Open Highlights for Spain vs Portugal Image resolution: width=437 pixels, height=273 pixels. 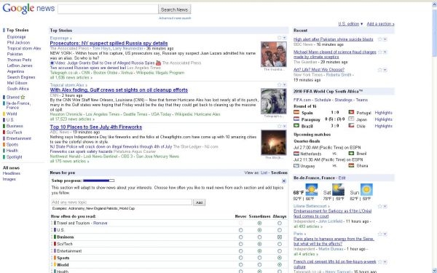[384, 113]
